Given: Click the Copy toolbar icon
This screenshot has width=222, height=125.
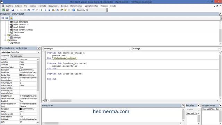Looking at the screenshot, I should pyautogui.click(x=21, y=10).
